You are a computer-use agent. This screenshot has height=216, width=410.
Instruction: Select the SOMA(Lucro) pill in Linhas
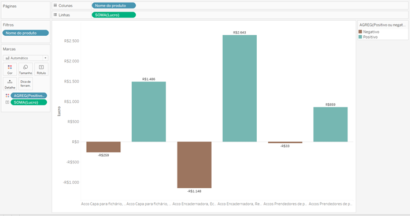pos(114,15)
